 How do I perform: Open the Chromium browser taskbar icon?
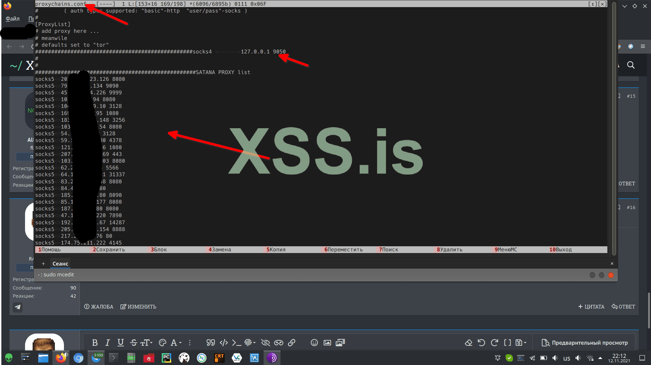coord(78,358)
